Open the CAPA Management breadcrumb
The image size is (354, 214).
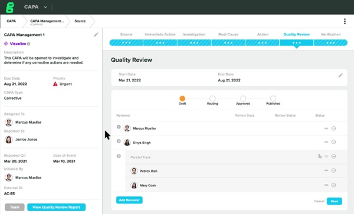[47, 22]
